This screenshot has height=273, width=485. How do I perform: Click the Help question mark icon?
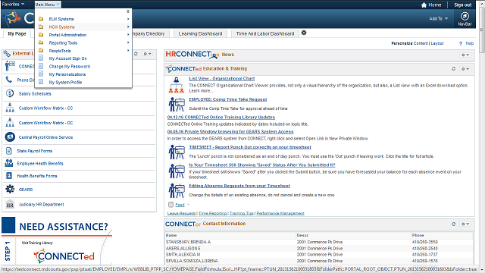click(x=461, y=44)
